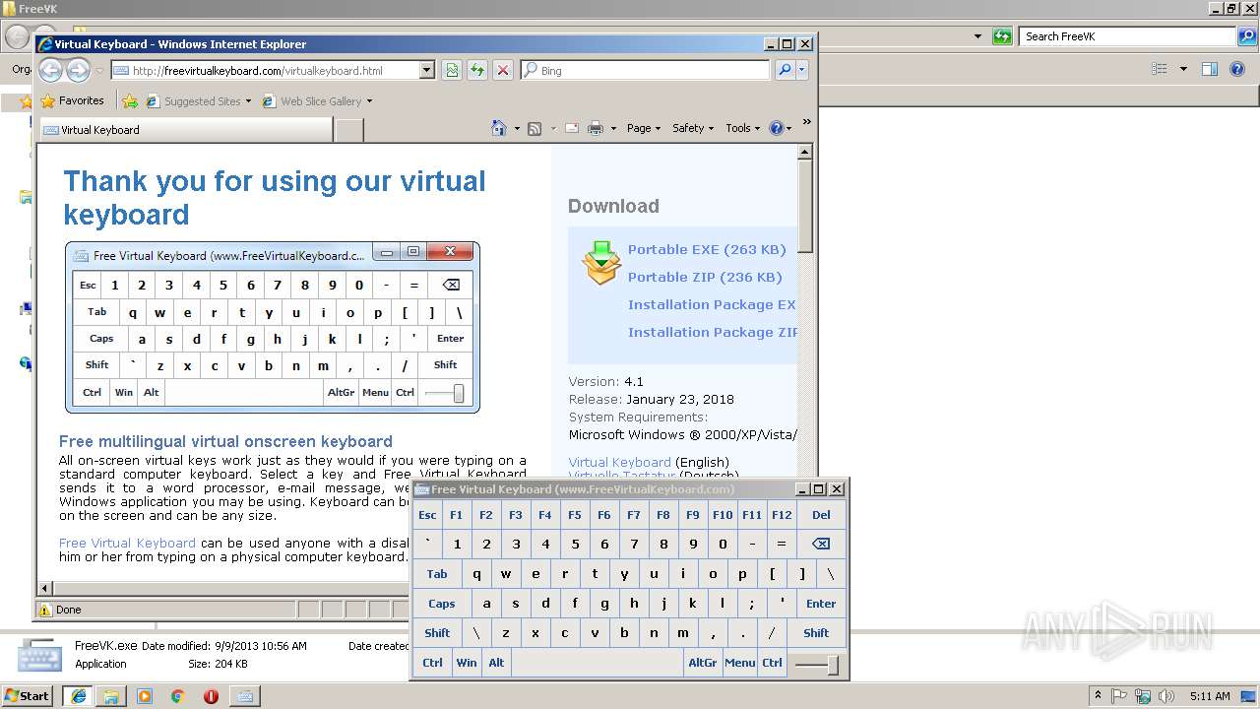This screenshot has height=709, width=1260.
Task: Toggle Win key on Free Virtual Keyboard
Action: 467,663
